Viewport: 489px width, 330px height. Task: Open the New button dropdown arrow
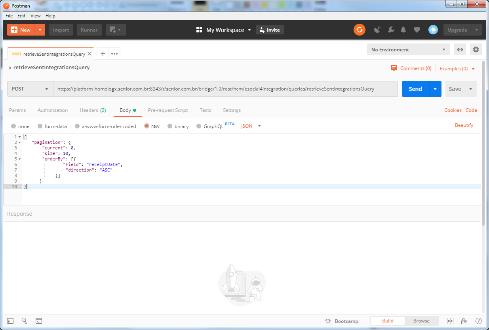coord(40,30)
